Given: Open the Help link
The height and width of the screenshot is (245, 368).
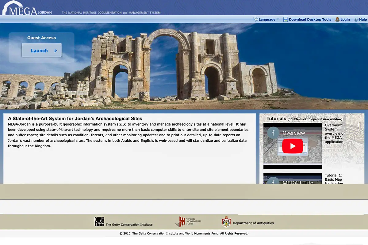Looking at the screenshot, I should [x=363, y=19].
